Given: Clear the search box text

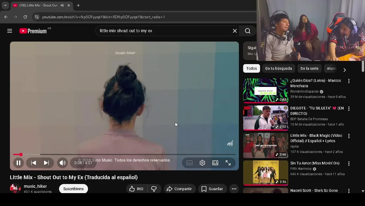Looking at the screenshot, I should tap(235, 31).
